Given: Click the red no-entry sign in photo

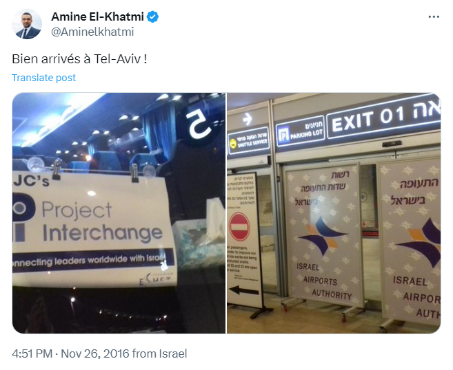Looking at the screenshot, I should (x=239, y=226).
